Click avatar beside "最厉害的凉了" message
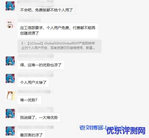The image size is (149, 138). point(10,131)
